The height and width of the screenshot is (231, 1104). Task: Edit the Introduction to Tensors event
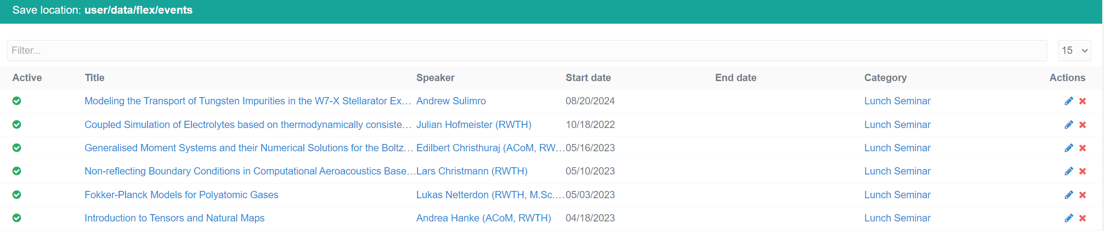tap(1069, 218)
